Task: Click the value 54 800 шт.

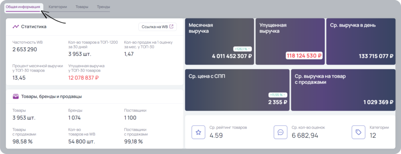Action: pos(81,142)
